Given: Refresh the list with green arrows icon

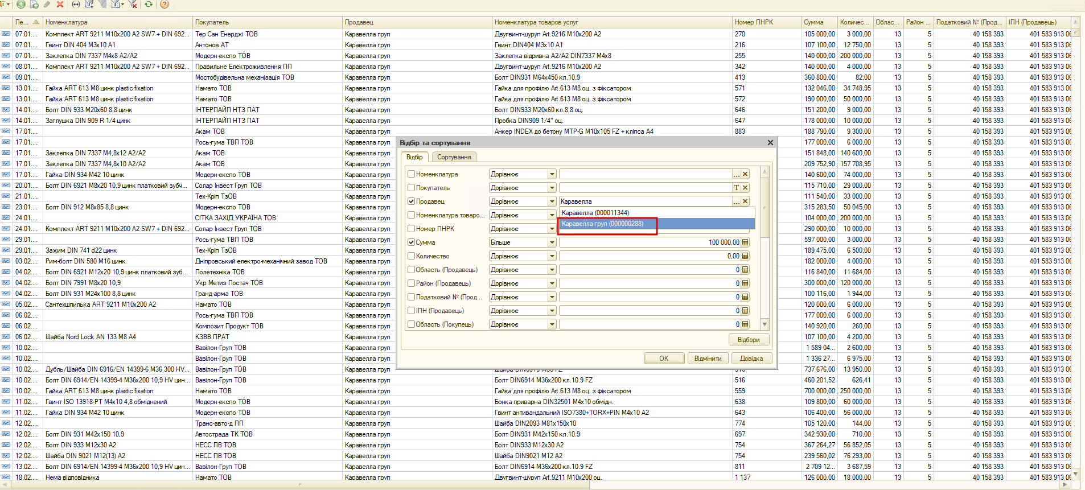Looking at the screenshot, I should [149, 5].
